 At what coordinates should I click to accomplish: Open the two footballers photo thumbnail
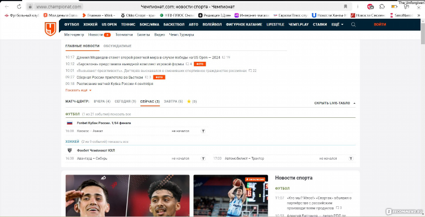click(x=127, y=195)
